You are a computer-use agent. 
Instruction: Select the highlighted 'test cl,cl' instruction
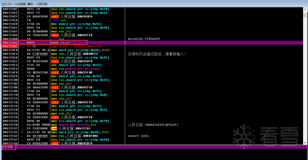[61, 42]
